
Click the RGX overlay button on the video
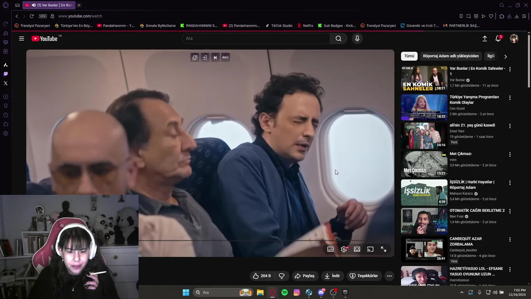click(225, 58)
